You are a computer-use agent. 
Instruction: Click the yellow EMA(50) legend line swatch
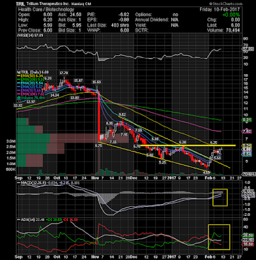[19, 76]
